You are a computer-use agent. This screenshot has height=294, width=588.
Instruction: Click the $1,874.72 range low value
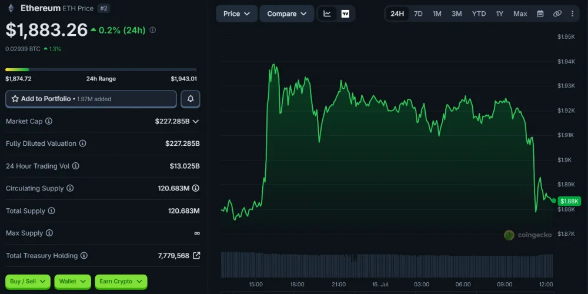pos(18,79)
